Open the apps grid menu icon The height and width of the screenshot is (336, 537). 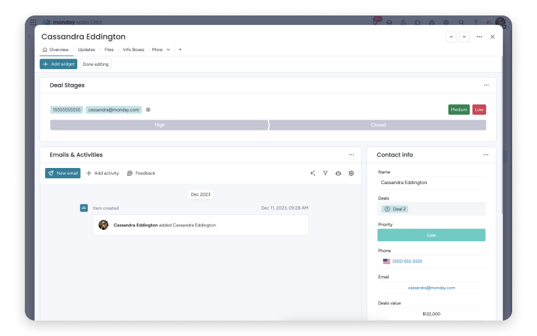(33, 22)
